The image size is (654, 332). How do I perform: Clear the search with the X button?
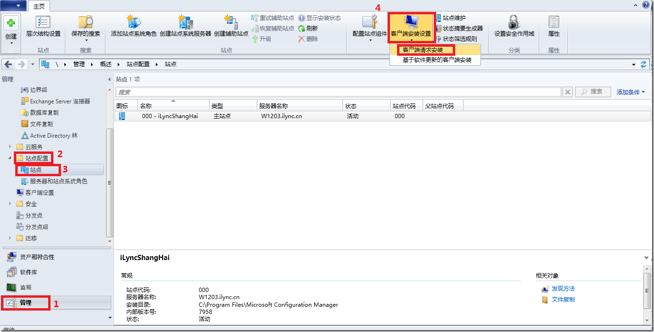567,92
